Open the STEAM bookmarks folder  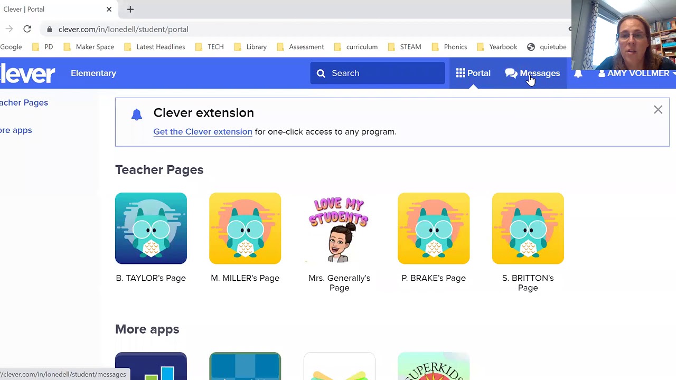pos(405,47)
